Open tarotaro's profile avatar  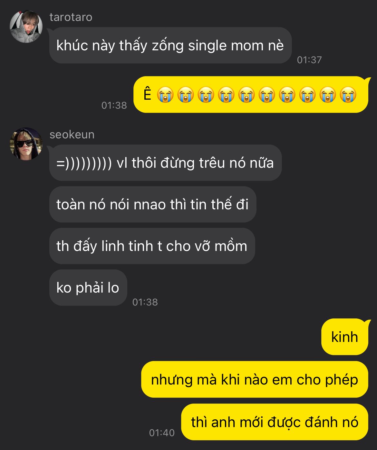26,26
